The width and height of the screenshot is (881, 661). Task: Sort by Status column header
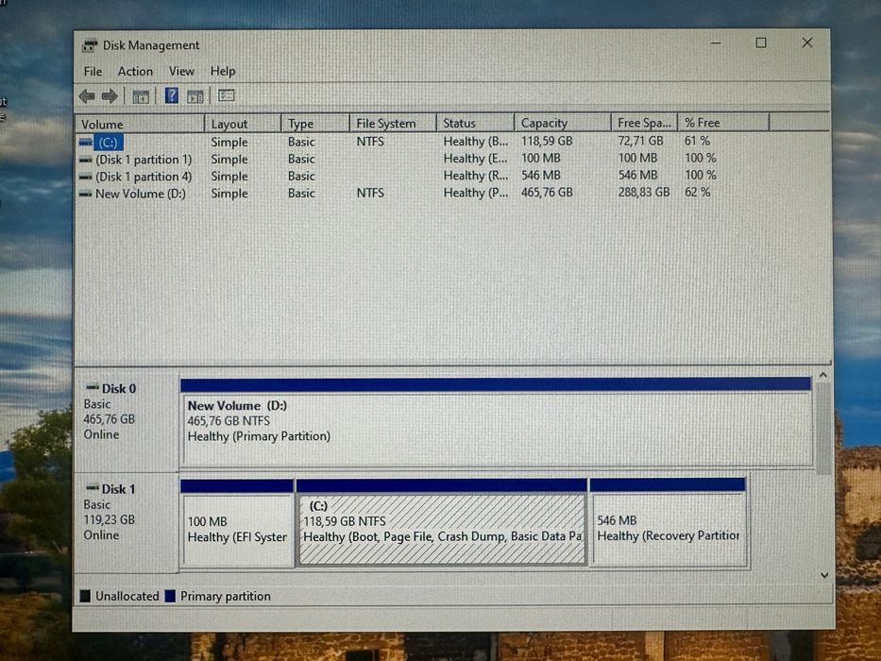tap(475, 123)
